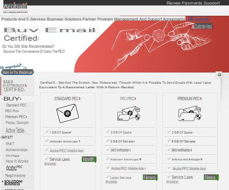
Task: Select Pecsu Domain in sidebar
Action: point(17,123)
